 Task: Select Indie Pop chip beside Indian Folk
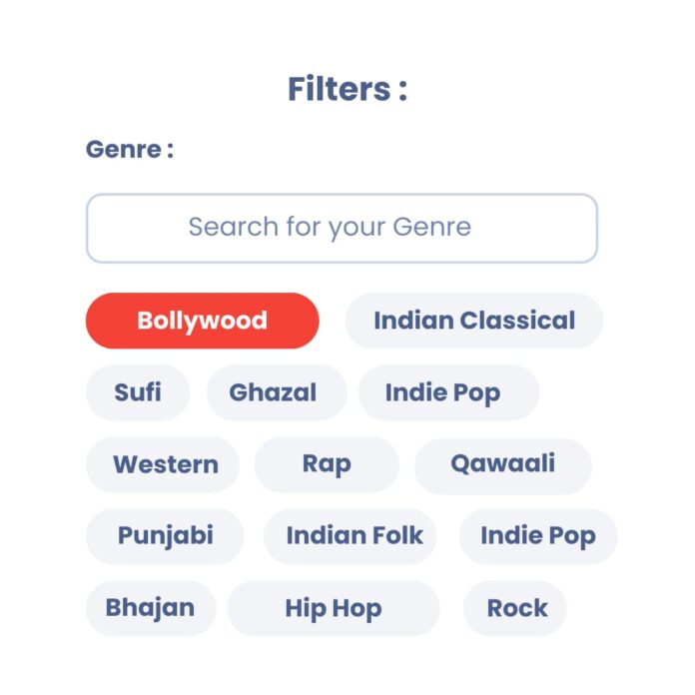537,536
